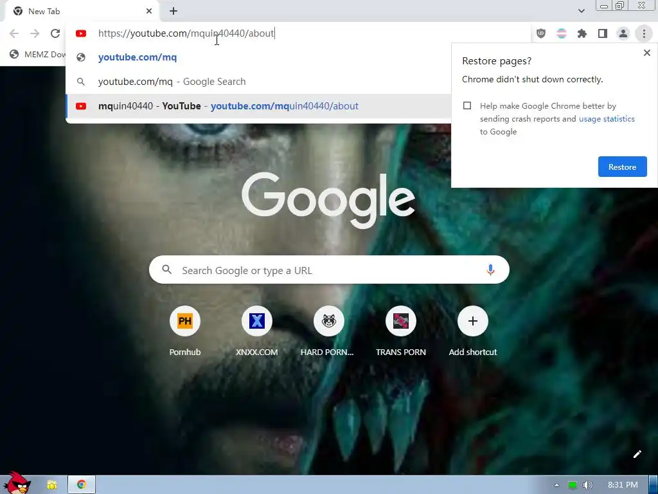Click the address bar URL text
Image resolution: width=658 pixels, height=494 pixels.
186,33
